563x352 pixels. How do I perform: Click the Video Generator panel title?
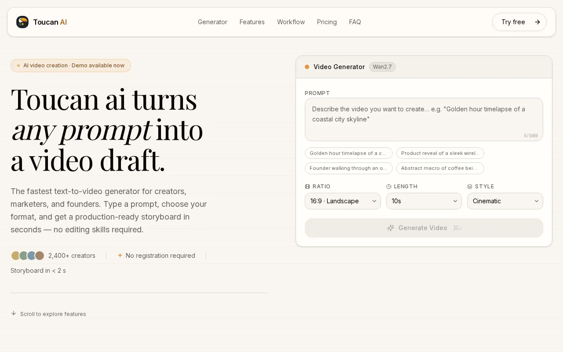pos(339,67)
